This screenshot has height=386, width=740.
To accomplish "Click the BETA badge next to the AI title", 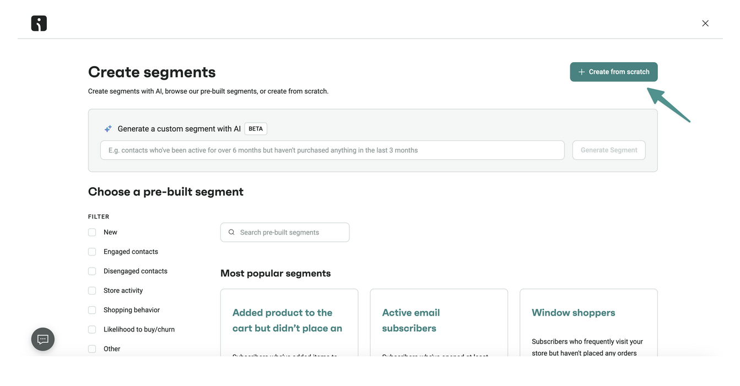I will coord(256,128).
